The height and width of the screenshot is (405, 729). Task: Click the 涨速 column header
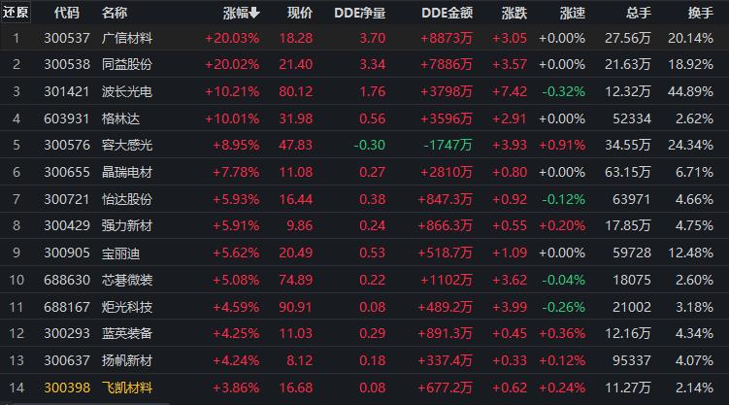(573, 13)
